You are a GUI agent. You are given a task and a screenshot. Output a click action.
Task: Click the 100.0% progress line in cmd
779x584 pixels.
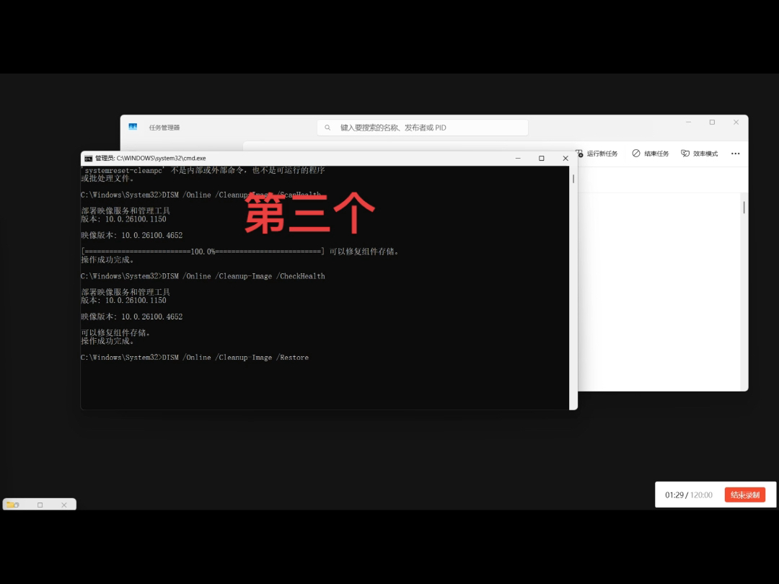click(240, 252)
